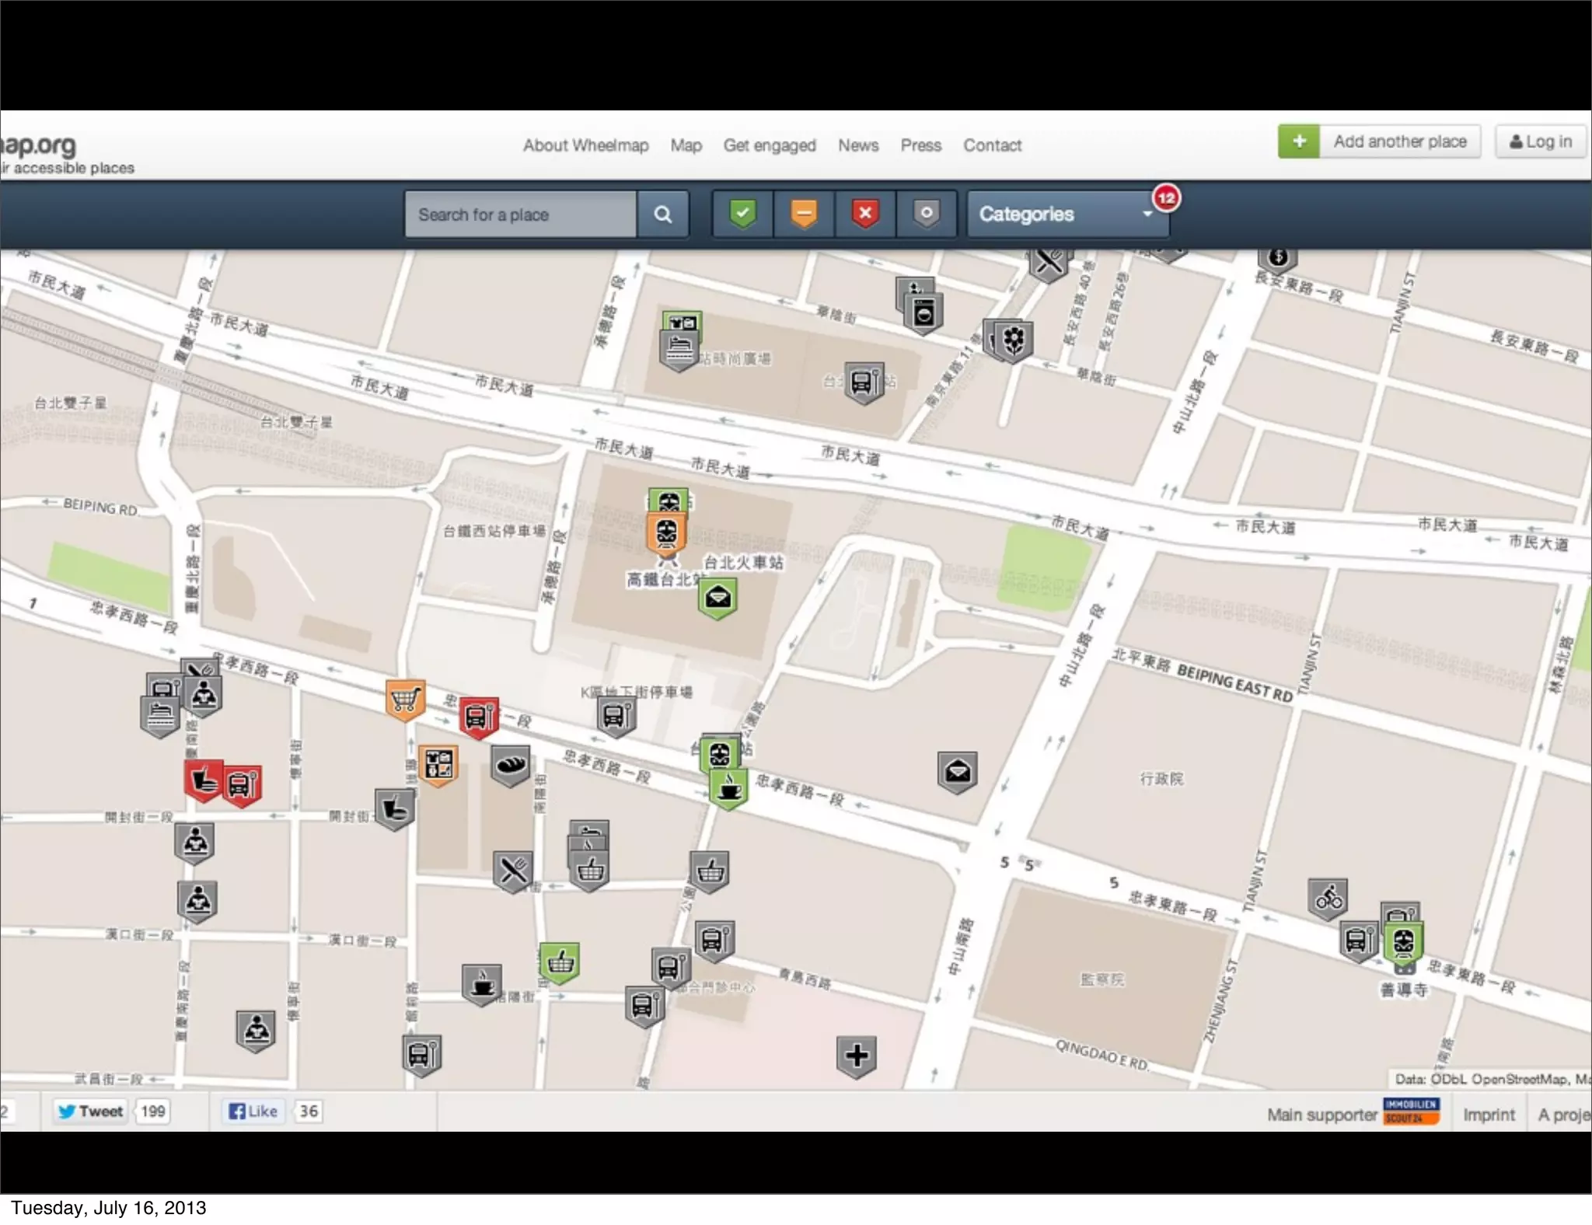Viewport: 1592px width, 1225px height.
Task: Click the Categories dropdown arrow
Action: tap(1147, 214)
